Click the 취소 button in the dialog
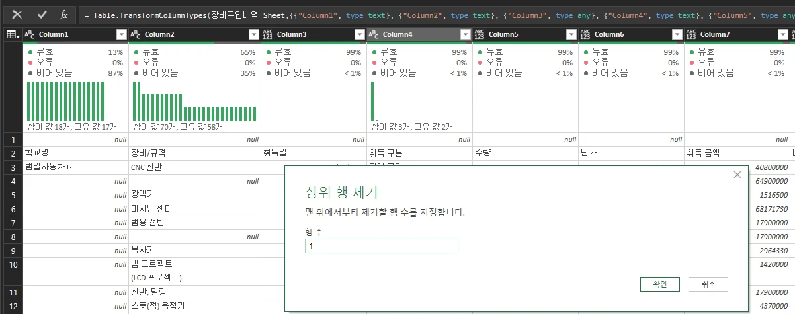The width and height of the screenshot is (795, 314). click(x=708, y=284)
